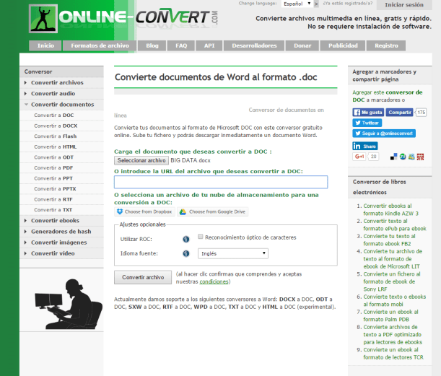The height and width of the screenshot is (376, 441).
Task: Click the Google +1 button
Action: click(x=359, y=157)
